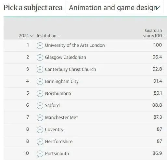Expand Hertfordshire row details

click(40, 142)
